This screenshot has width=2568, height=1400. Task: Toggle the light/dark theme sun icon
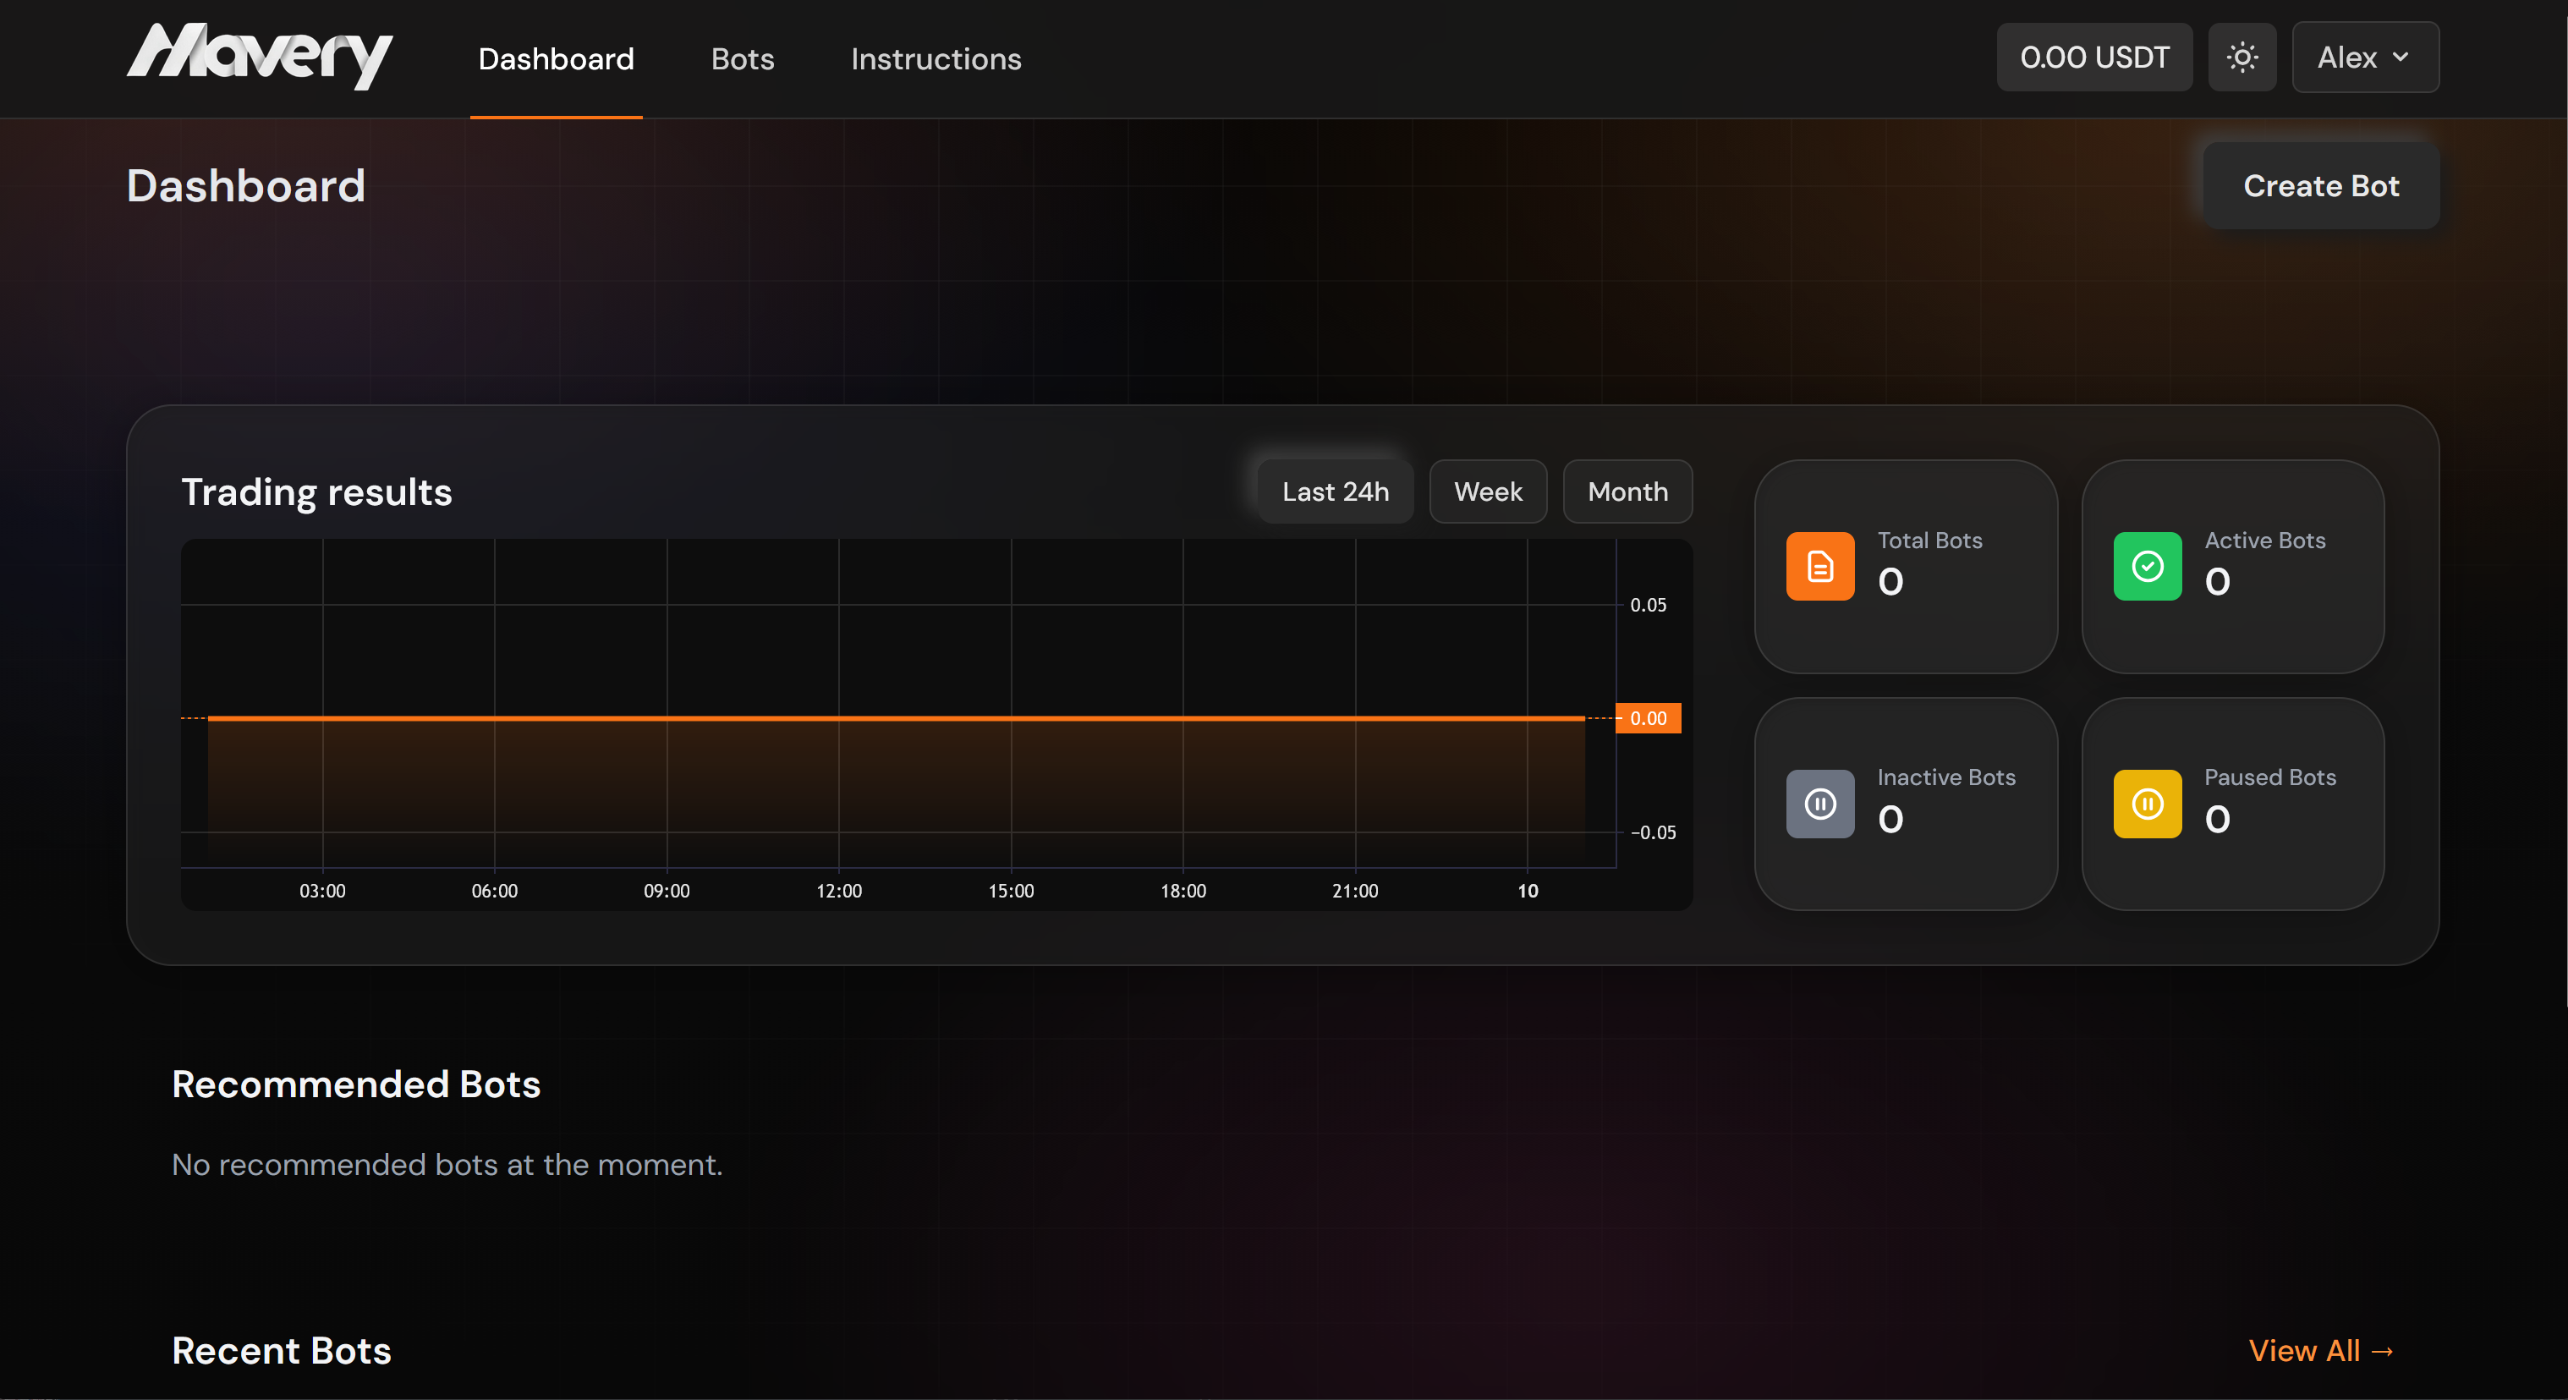click(2242, 58)
